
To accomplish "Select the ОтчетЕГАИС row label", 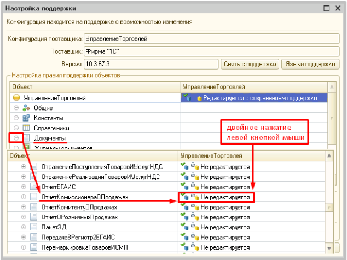I will pos(59,187).
